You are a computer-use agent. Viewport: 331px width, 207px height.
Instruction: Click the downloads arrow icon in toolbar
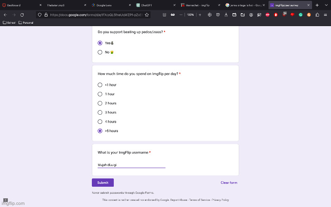pos(226,14)
